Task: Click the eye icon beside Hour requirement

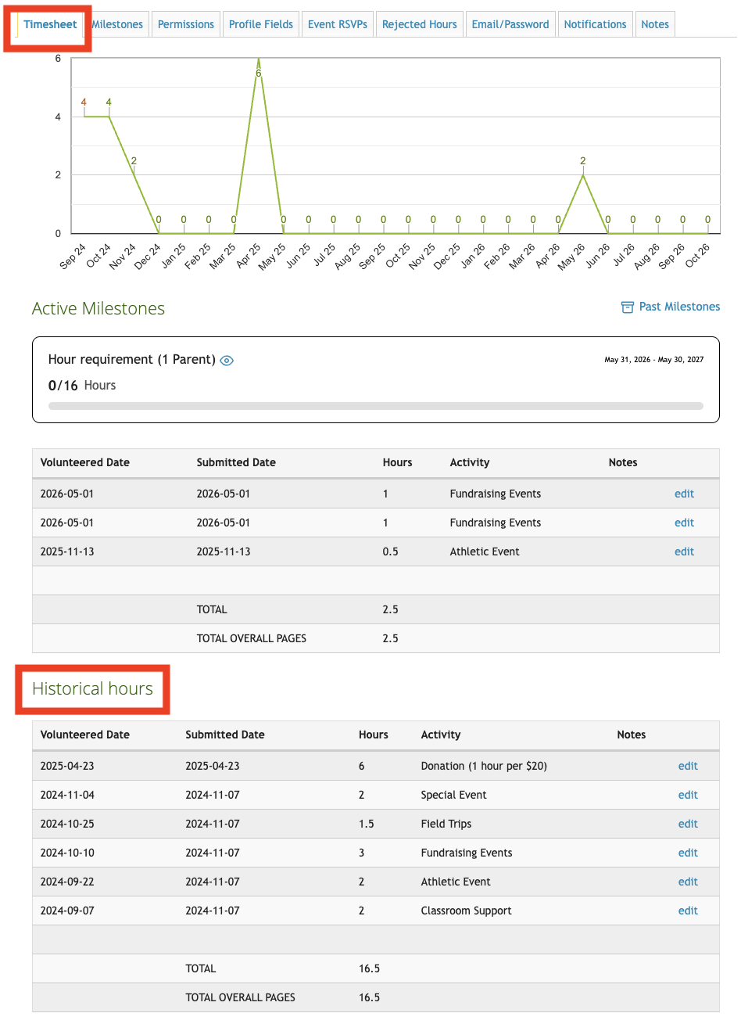Action: tap(227, 361)
